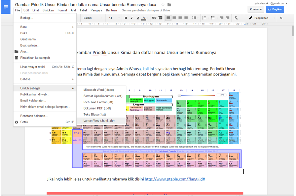Screen dimensions: 296x196
Task: Download as Laman Web (.html, zip)
Action: [101, 121]
